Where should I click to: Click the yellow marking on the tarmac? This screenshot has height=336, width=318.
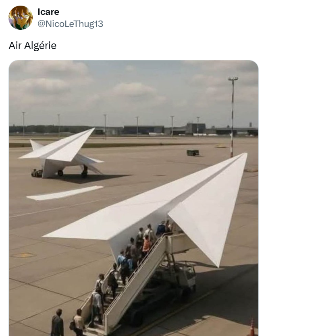coord(23,255)
